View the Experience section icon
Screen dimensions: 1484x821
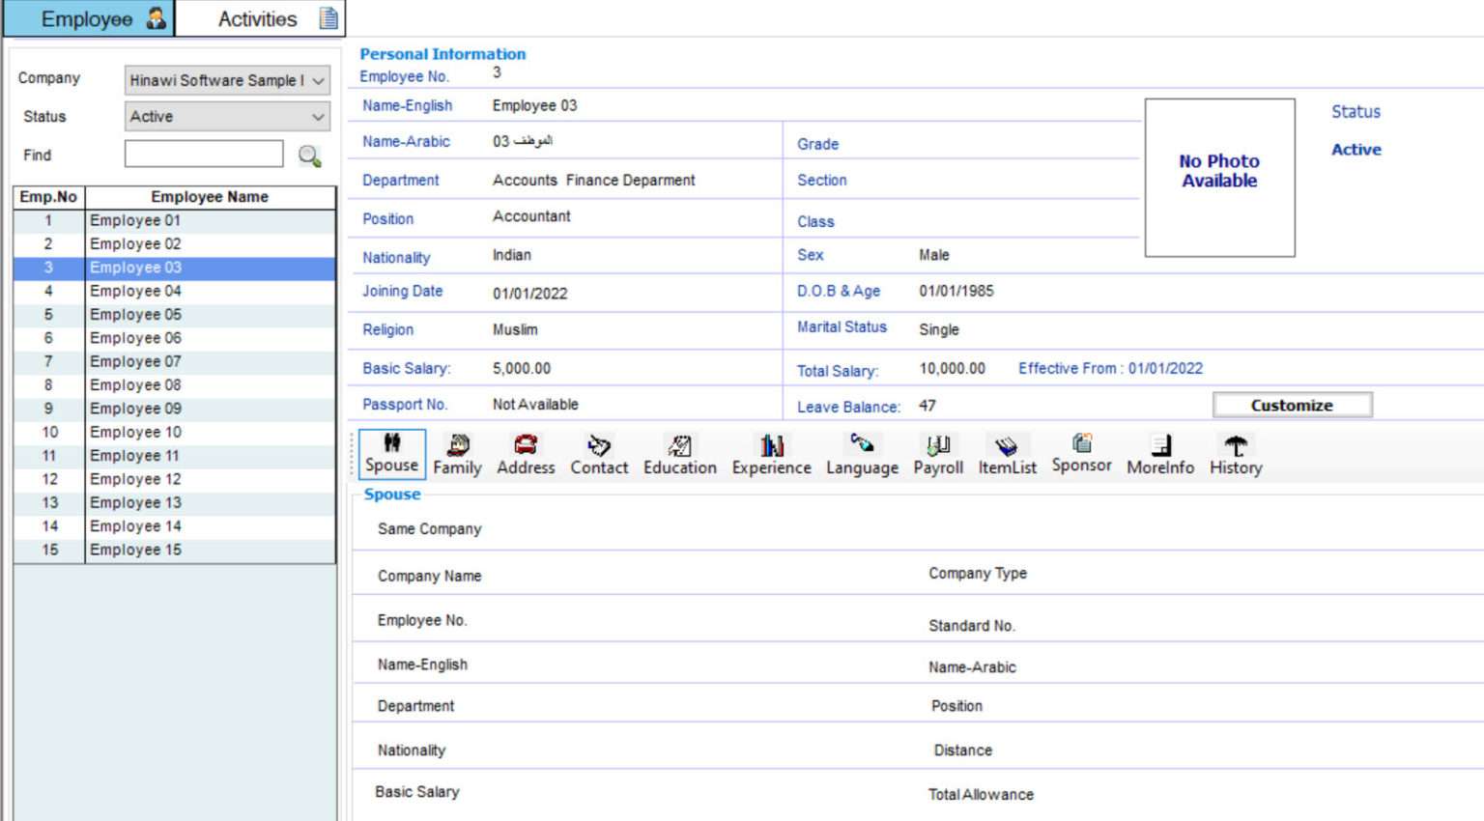pyautogui.click(x=771, y=446)
